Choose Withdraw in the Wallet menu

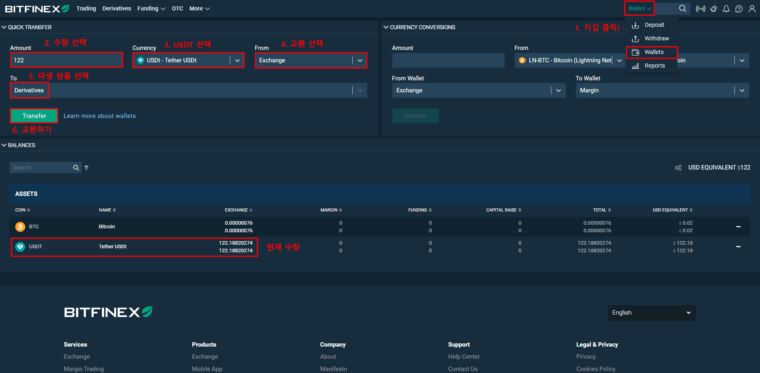coord(656,38)
